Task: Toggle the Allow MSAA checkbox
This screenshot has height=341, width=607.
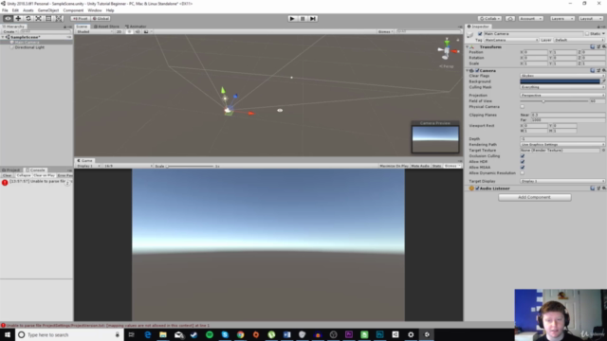Action: pos(523,168)
